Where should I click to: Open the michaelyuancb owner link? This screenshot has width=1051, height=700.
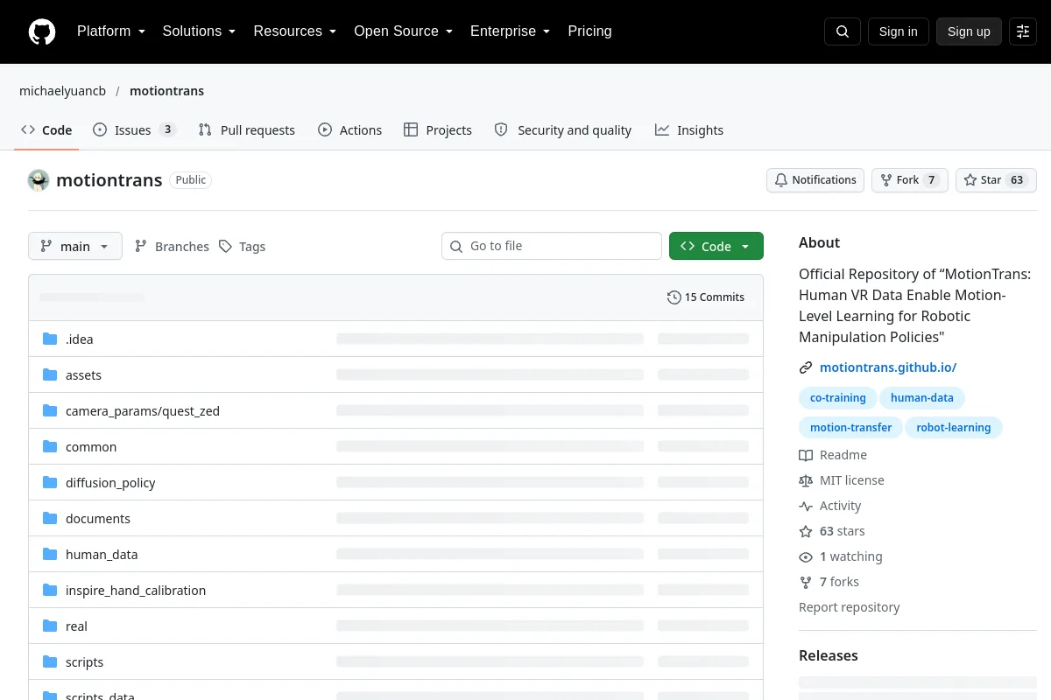63,91
